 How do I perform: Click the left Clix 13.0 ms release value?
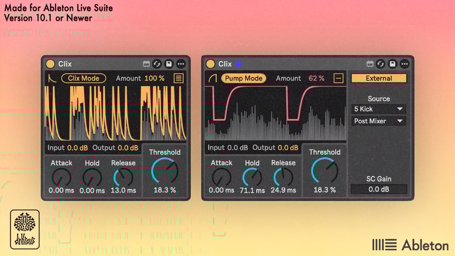[123, 191]
